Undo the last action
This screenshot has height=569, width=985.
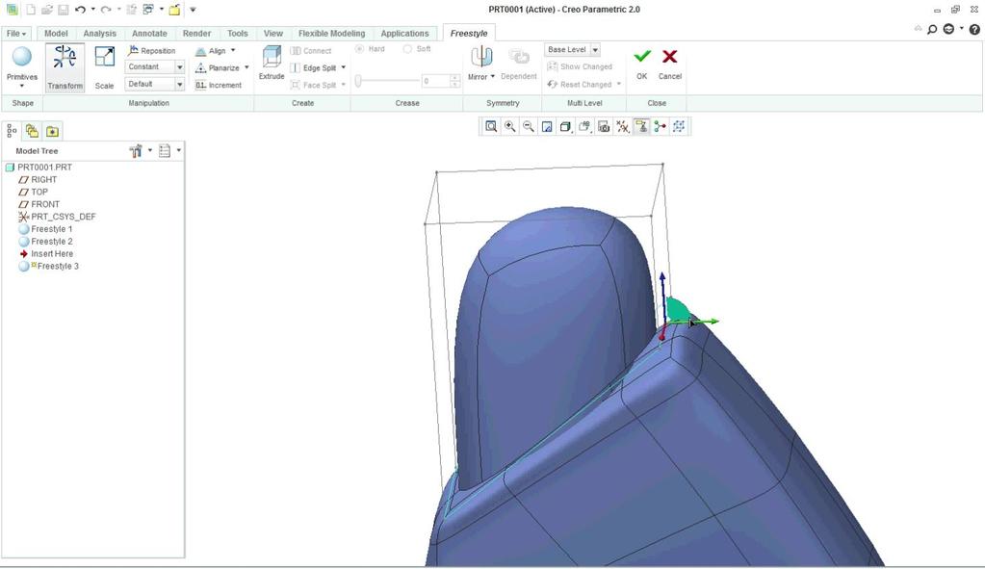80,10
